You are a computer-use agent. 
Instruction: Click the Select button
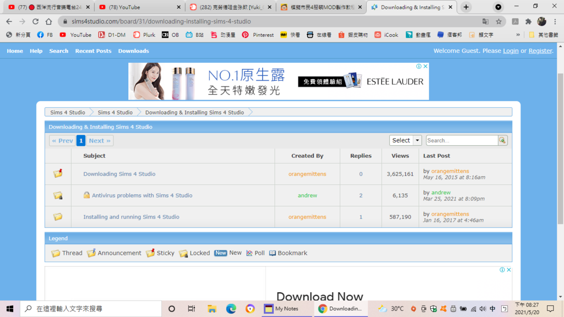pos(401,140)
